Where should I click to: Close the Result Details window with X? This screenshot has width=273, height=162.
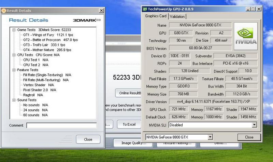pyautogui.click(x=101, y=11)
